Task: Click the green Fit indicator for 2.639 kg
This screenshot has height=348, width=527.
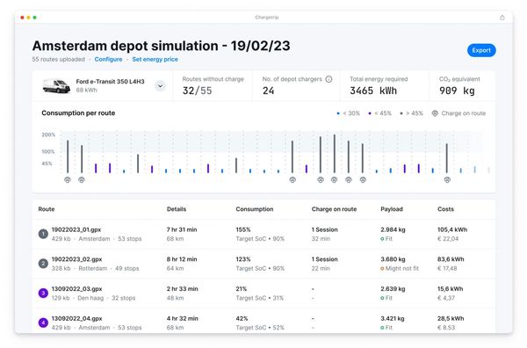Action: click(x=386, y=298)
